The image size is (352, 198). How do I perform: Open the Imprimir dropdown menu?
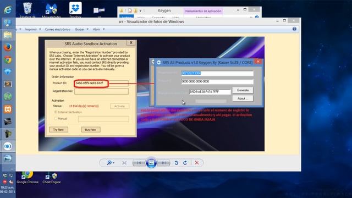click(x=33, y=29)
